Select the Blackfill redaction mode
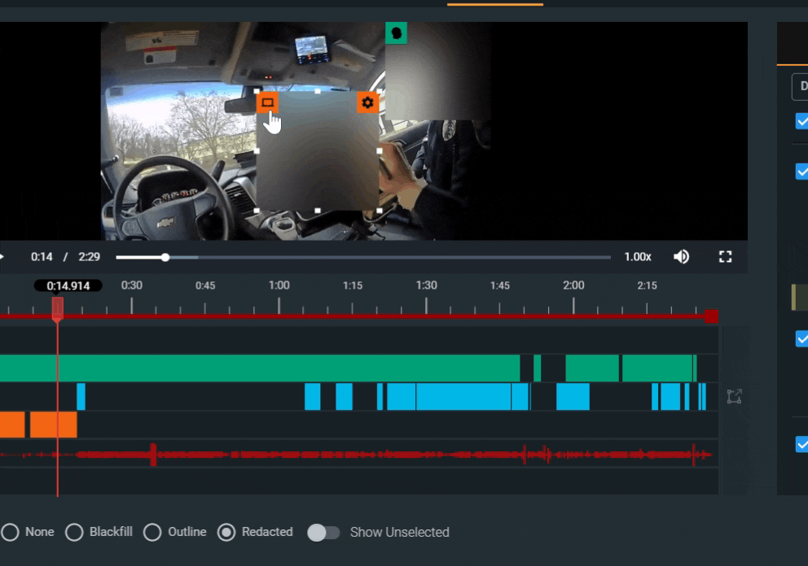 (x=74, y=532)
